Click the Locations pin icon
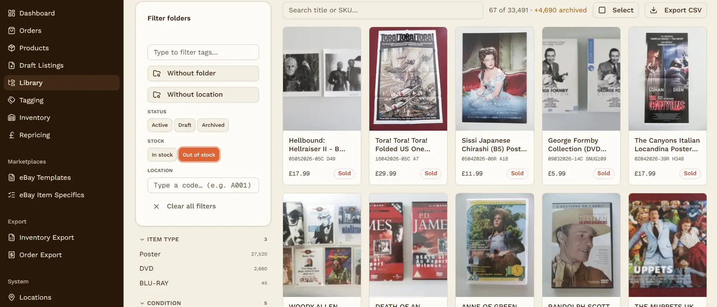717x307 pixels. pos(12,297)
